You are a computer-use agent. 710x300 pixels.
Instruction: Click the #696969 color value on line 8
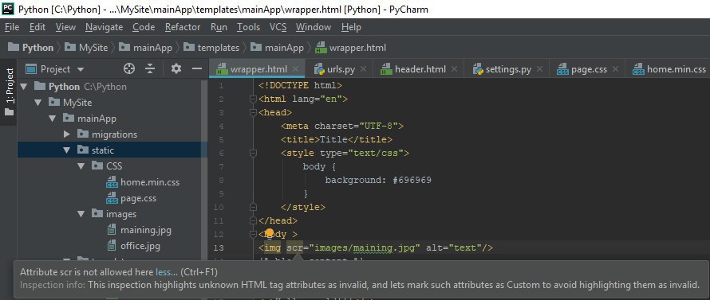tap(412, 181)
